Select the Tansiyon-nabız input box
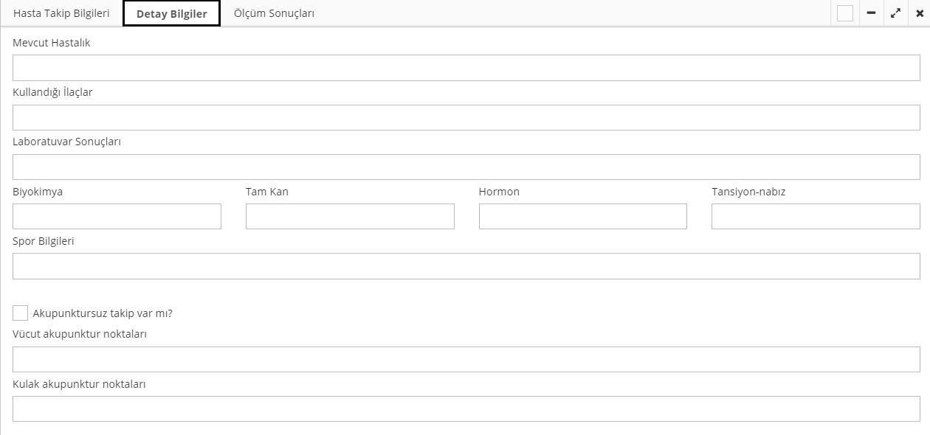 [816, 216]
